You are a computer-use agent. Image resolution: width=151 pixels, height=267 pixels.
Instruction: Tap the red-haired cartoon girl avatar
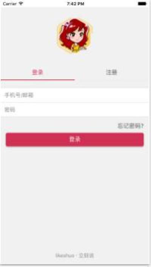[x=75, y=35]
